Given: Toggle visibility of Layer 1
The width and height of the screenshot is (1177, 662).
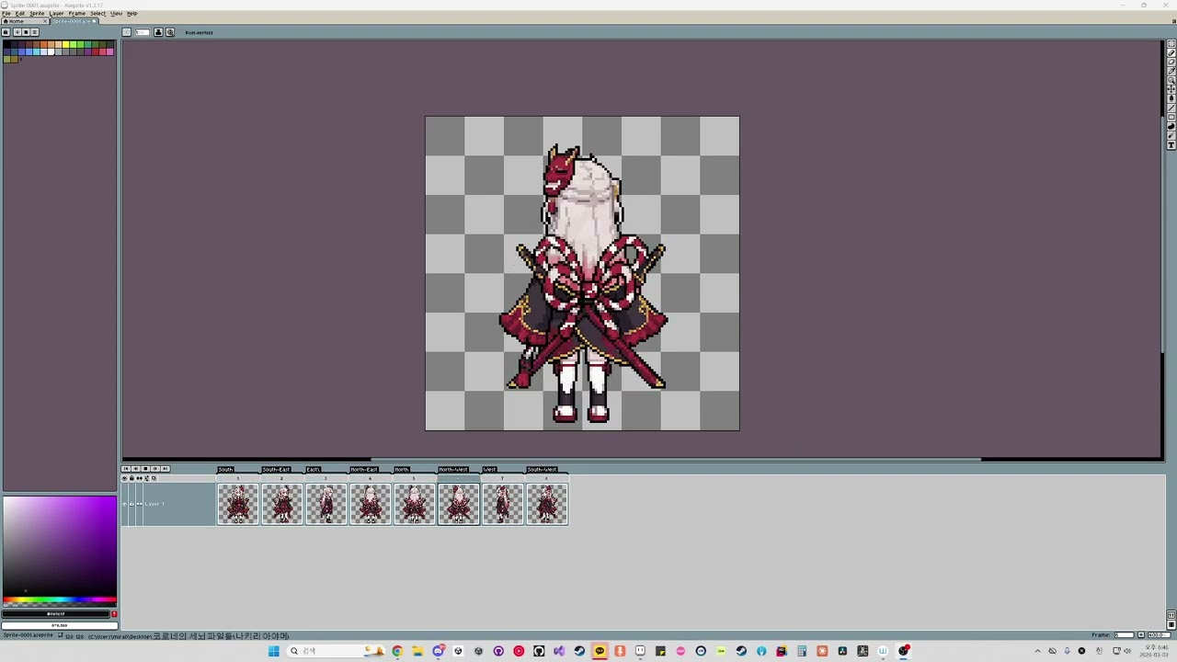Looking at the screenshot, I should pos(124,504).
